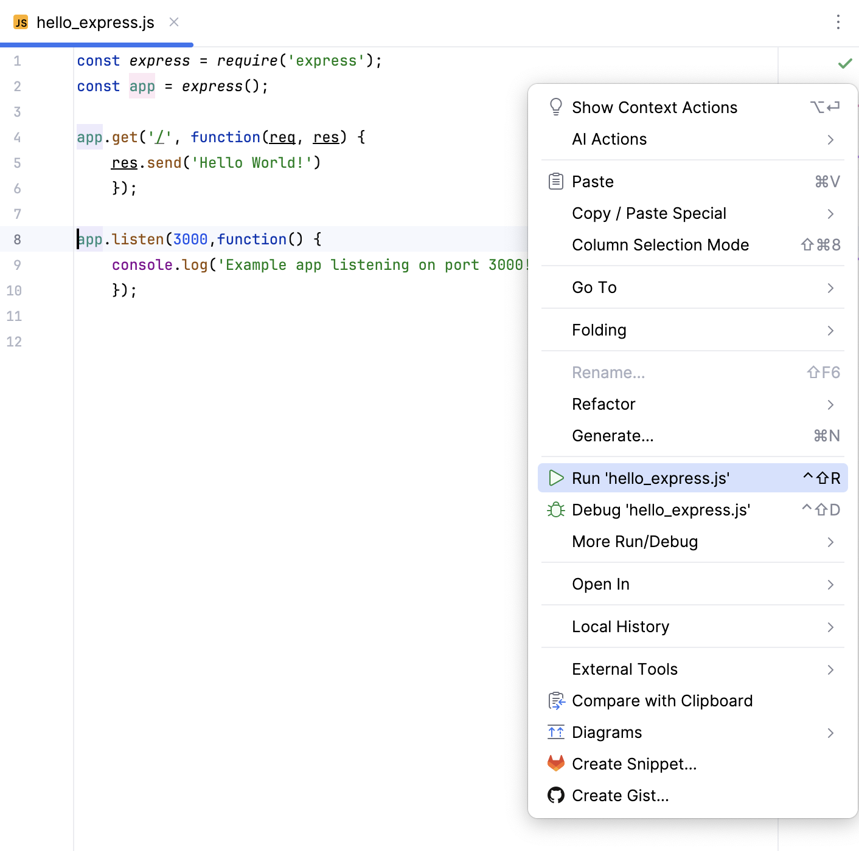Image resolution: width=859 pixels, height=851 pixels.
Task: Click the Paste clipboard icon
Action: pyautogui.click(x=555, y=181)
